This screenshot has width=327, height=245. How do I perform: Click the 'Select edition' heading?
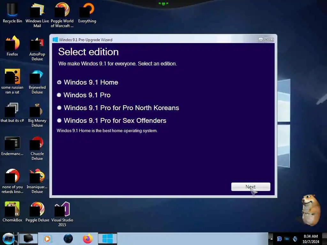pos(88,52)
